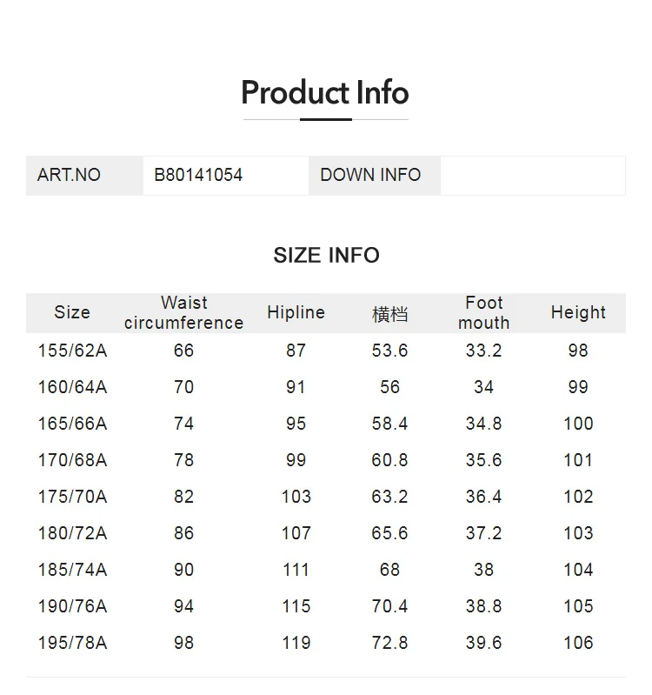Click the Product Info heading
The image size is (652, 695).
click(325, 92)
